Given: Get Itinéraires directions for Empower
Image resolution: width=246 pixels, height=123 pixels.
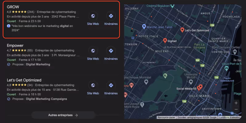Looking at the screenshot, I should [111, 51].
